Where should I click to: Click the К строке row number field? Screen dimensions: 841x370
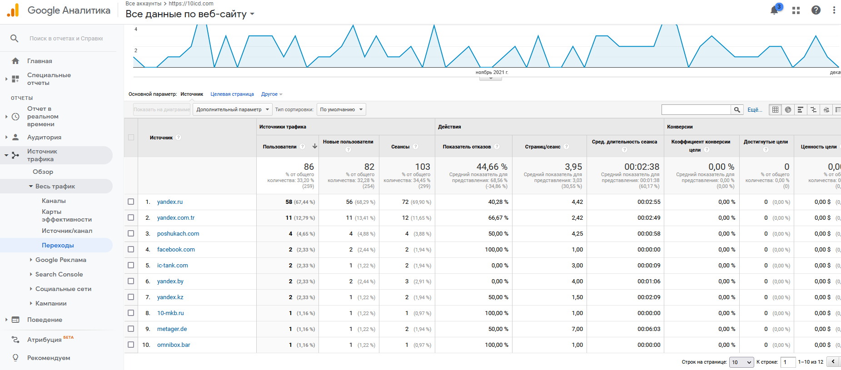788,362
